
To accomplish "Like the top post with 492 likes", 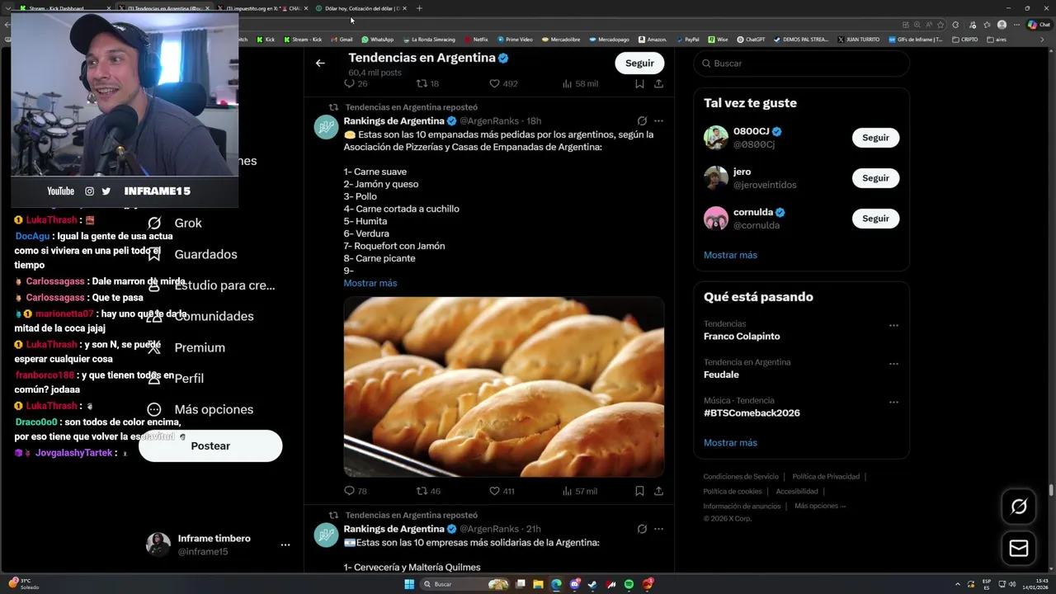I will (503, 83).
